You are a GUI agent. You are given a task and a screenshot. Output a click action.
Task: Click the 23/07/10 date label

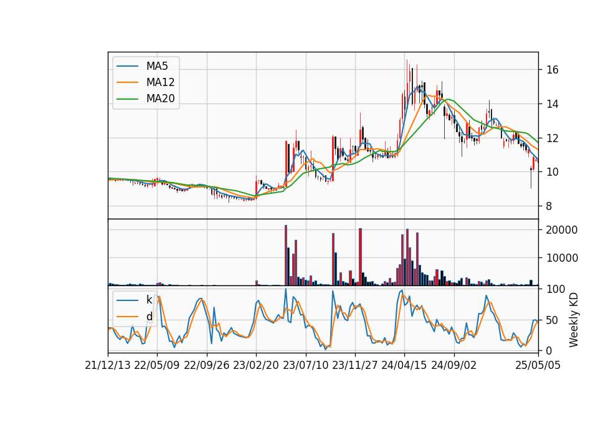305,365
